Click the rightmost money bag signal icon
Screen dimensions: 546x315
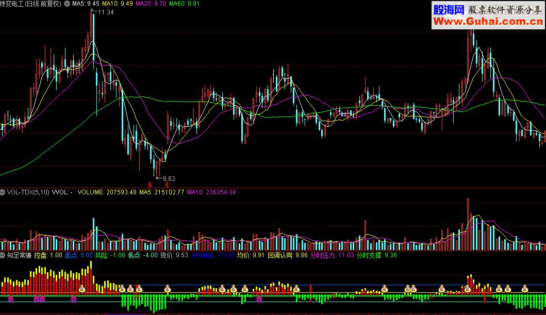pos(525,289)
